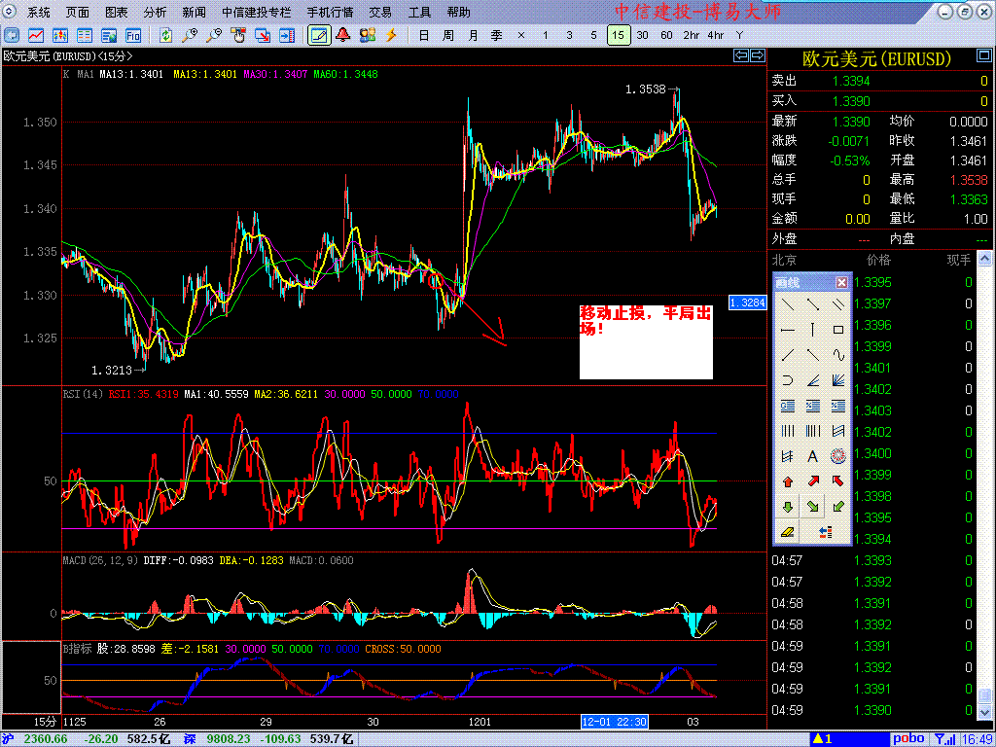Switch chart period to 2hr

692,35
